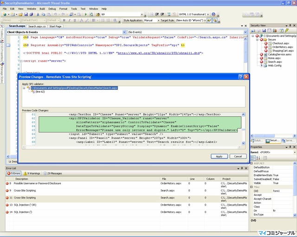Open the Tools menu
Screen dimensions: 297x237
(74, 9)
